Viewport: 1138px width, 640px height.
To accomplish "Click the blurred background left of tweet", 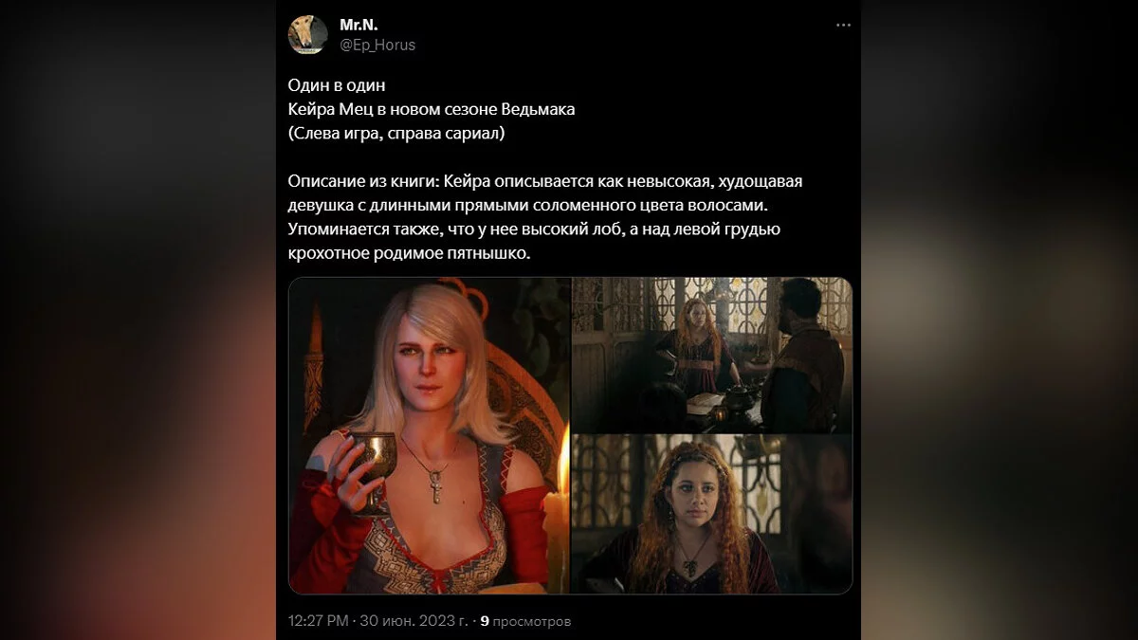I will tap(138, 320).
